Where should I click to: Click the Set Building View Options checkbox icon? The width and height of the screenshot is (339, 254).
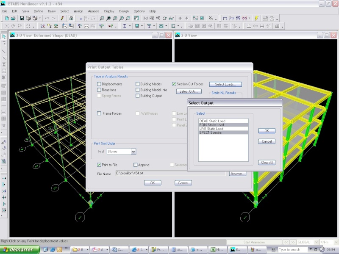(x=202, y=18)
